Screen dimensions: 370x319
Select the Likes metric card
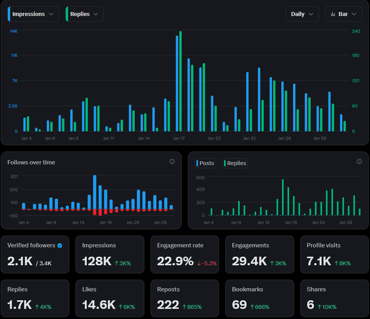[110, 298]
